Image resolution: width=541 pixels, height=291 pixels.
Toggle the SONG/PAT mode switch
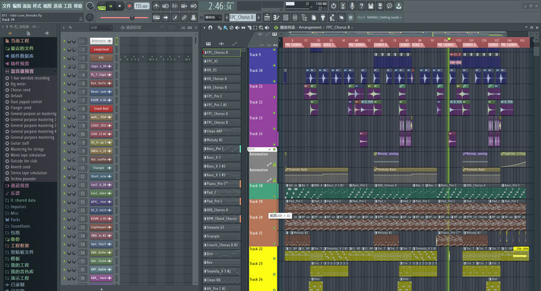tap(101, 6)
